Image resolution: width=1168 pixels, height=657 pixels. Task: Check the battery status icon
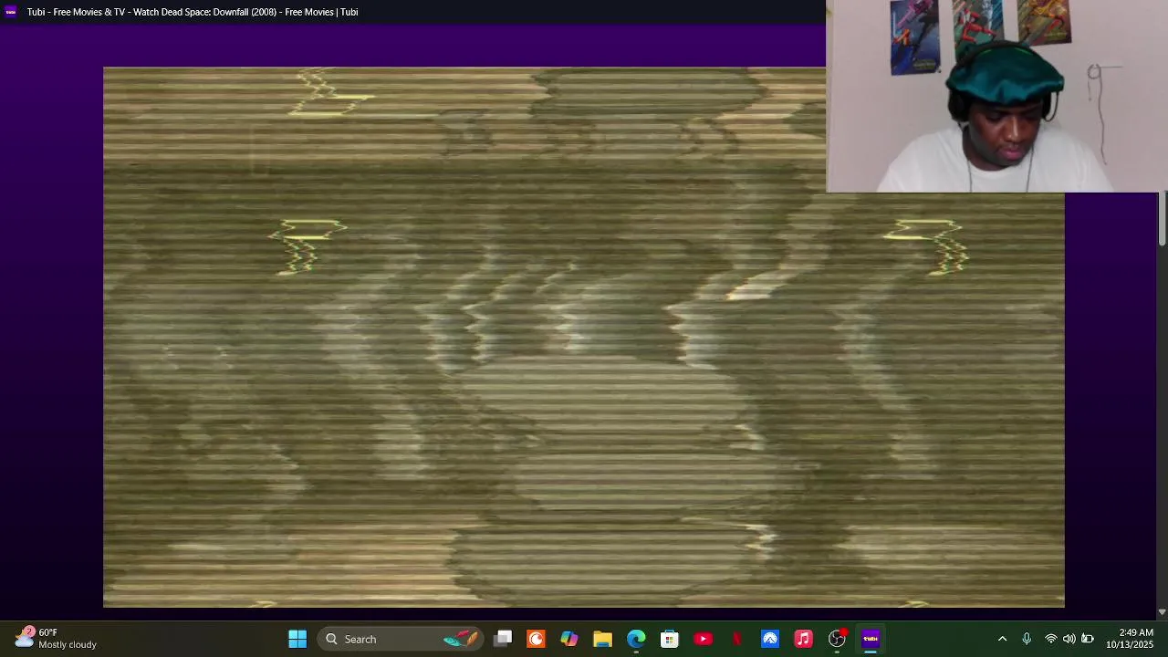pos(1087,639)
